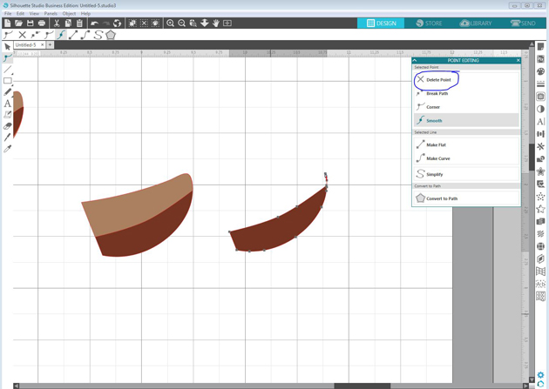Viewport: 549px width, 389px height.
Task: Open the Object menu
Action: [x=69, y=14]
